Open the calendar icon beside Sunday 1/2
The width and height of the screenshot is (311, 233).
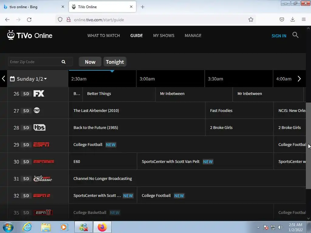[12, 79]
